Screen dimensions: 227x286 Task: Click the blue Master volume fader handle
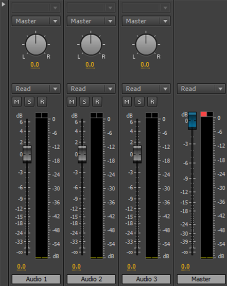pos(193,120)
